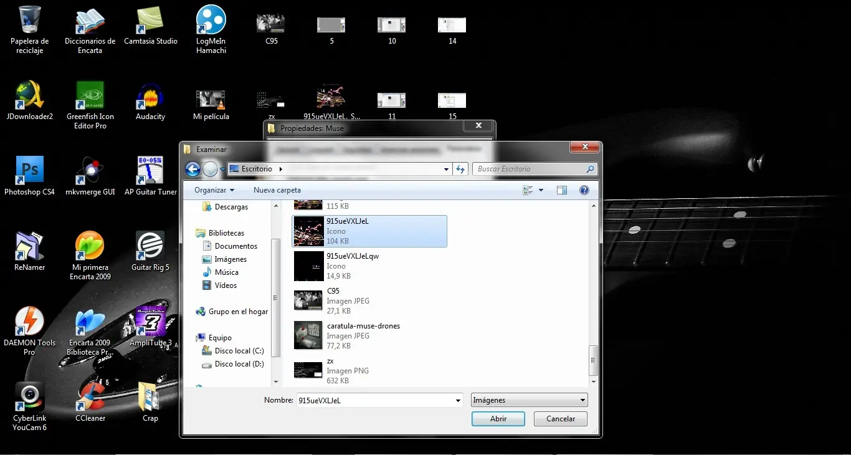The height and width of the screenshot is (455, 851).
Task: Close the Propiedades: Muse window
Action: [x=478, y=126]
